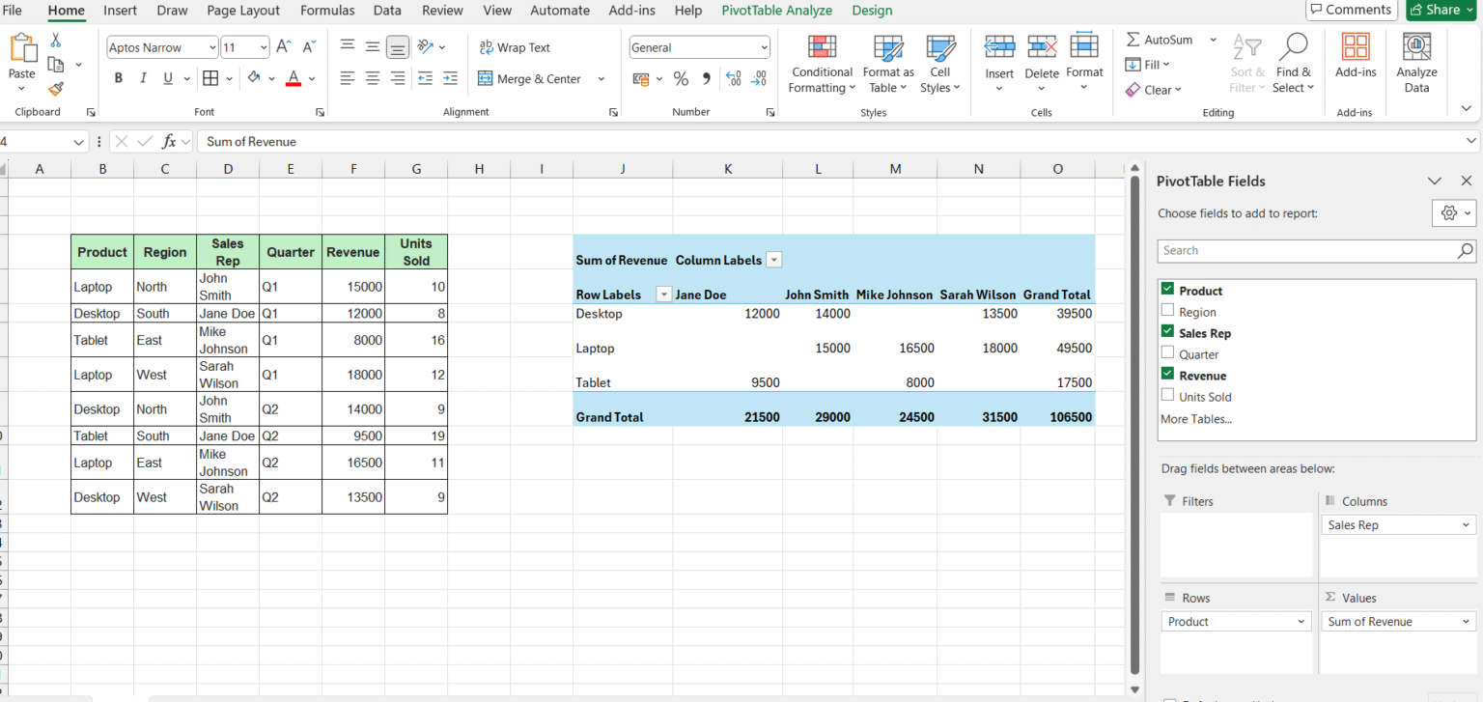This screenshot has height=702, width=1483.
Task: Click the Merge & Center icon
Action: [485, 79]
